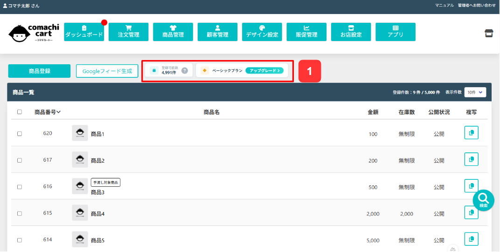Open the 注文管理 menu
The width and height of the screenshot is (500, 252).
[x=128, y=32]
